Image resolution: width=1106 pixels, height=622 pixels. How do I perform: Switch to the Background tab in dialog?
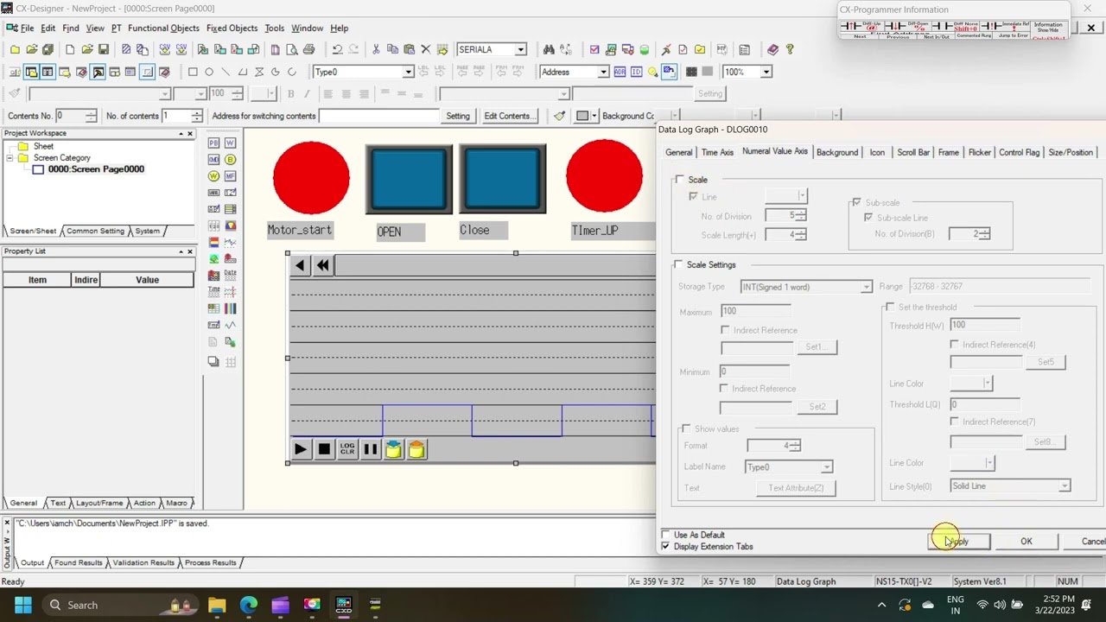(x=837, y=153)
